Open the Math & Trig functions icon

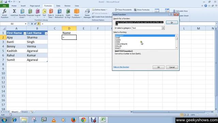[68, 13]
